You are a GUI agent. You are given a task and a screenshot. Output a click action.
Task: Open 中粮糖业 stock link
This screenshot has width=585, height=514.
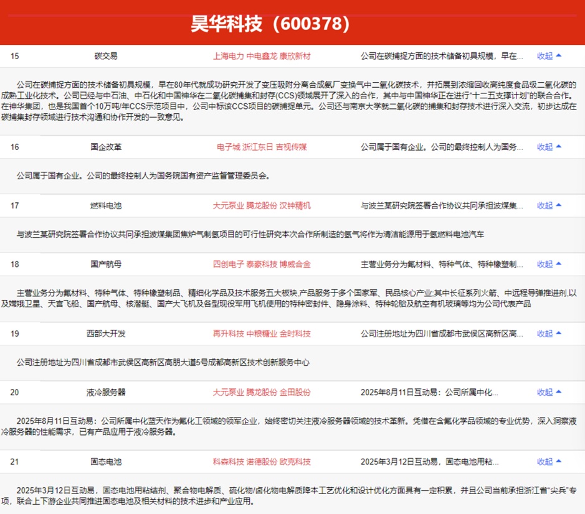point(262,334)
